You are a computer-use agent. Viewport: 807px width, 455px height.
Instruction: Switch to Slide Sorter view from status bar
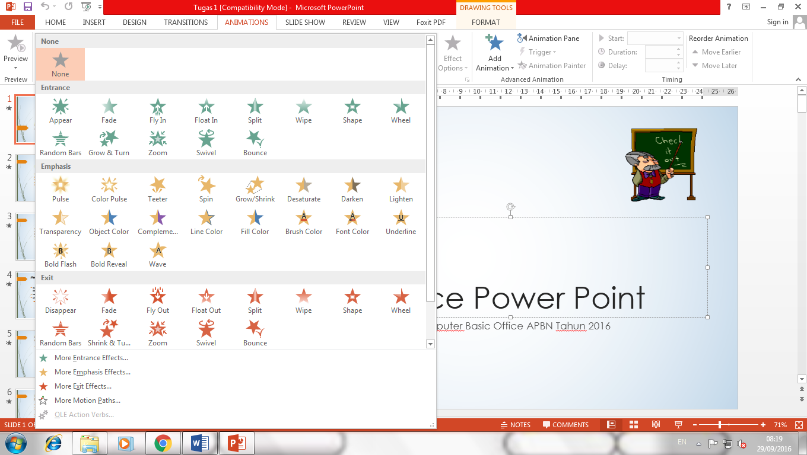633,424
